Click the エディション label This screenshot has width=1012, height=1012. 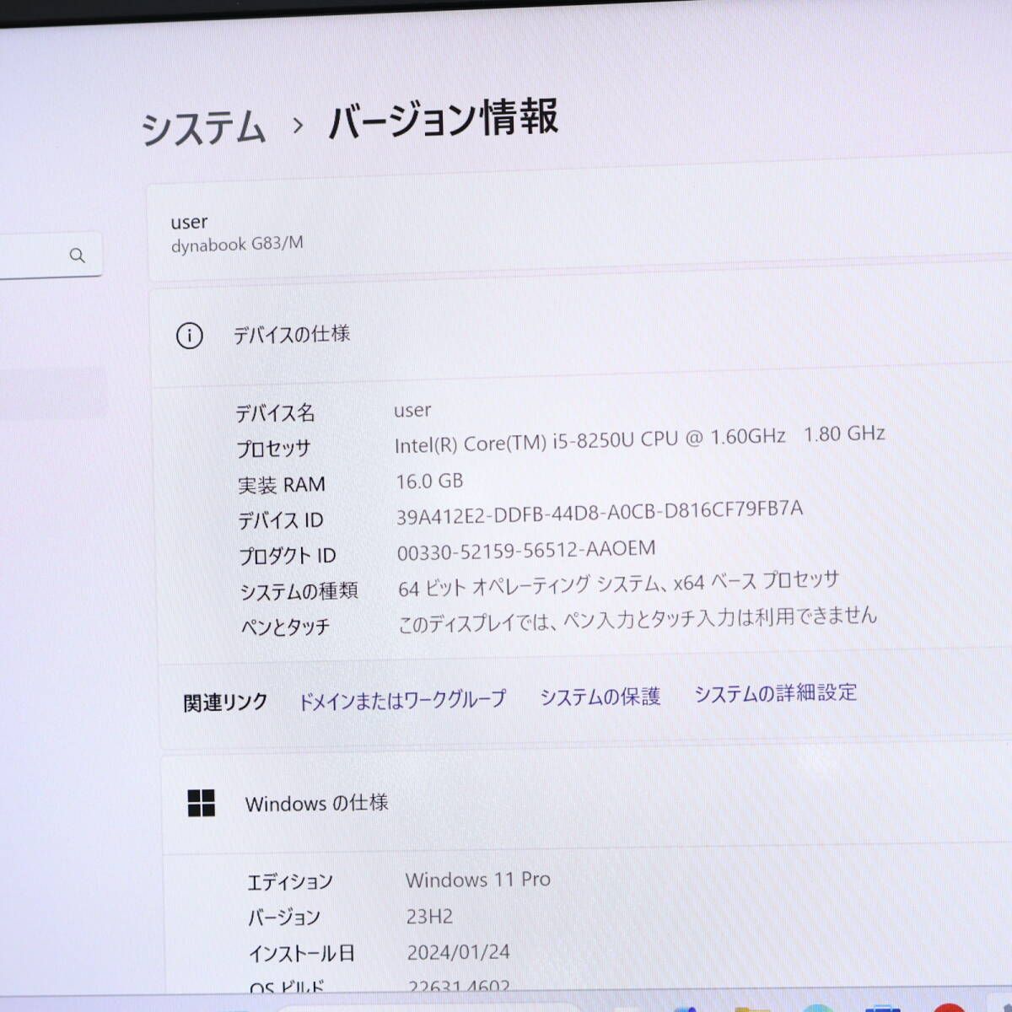[x=290, y=882]
